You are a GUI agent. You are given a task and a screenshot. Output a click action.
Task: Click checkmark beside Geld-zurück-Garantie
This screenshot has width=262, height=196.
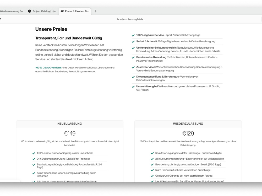(x=152, y=176)
